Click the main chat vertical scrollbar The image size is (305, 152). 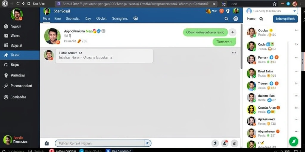pyautogui.click(x=241, y=46)
